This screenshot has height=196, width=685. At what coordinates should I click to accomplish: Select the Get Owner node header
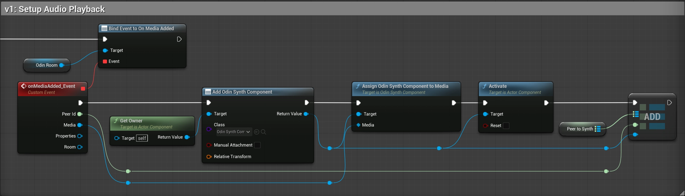point(152,124)
